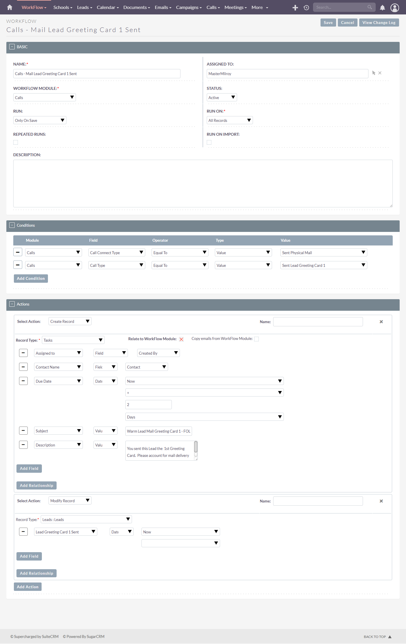Viewport: 406px width, 644px height.
Task: Open the Run On dropdown
Action: [x=230, y=120]
